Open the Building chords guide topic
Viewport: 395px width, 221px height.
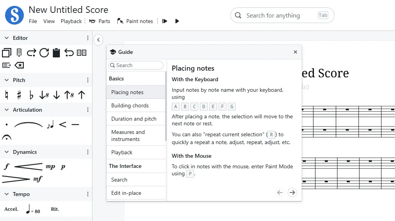[x=130, y=105]
